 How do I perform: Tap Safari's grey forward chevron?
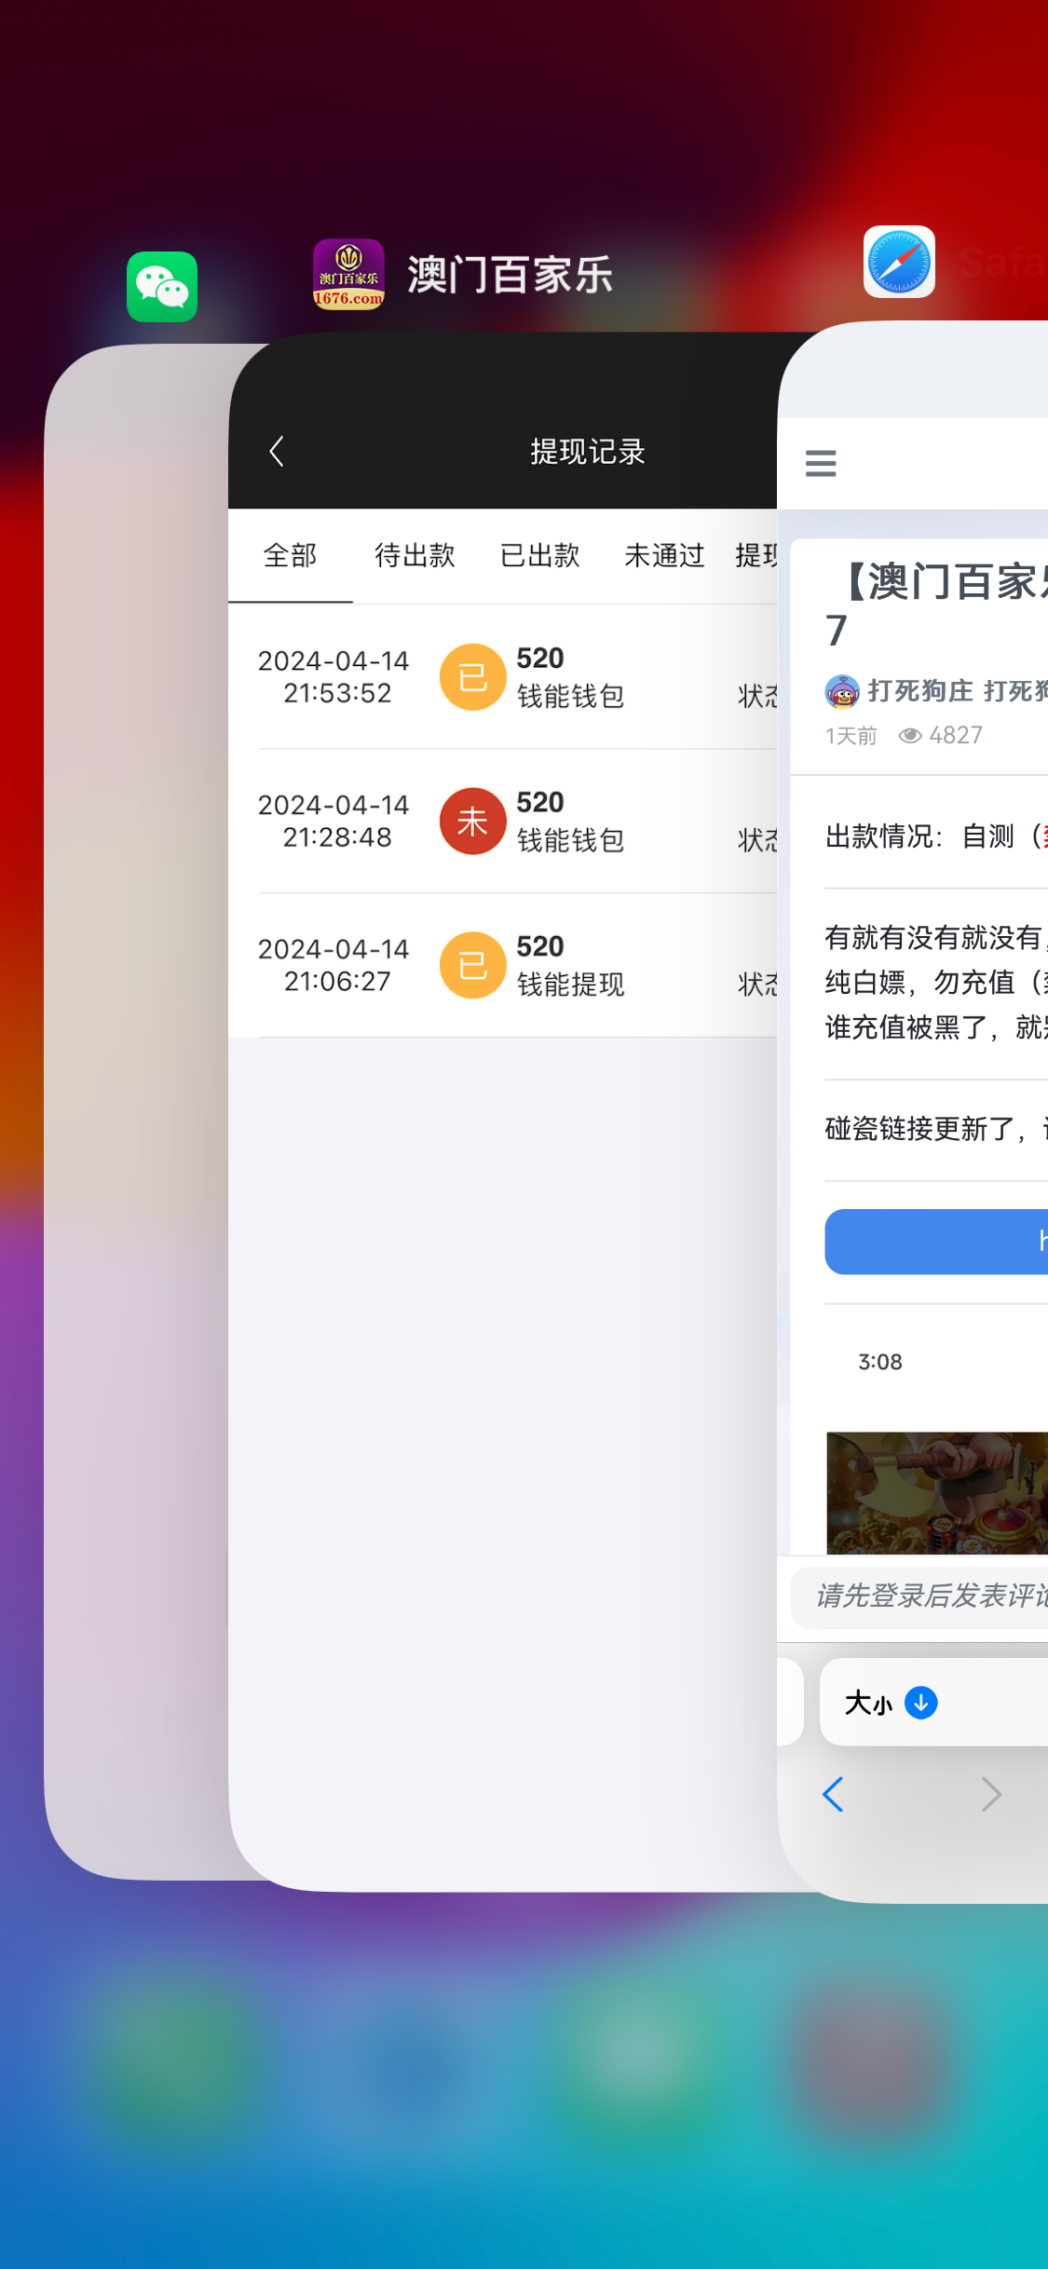tap(991, 1794)
